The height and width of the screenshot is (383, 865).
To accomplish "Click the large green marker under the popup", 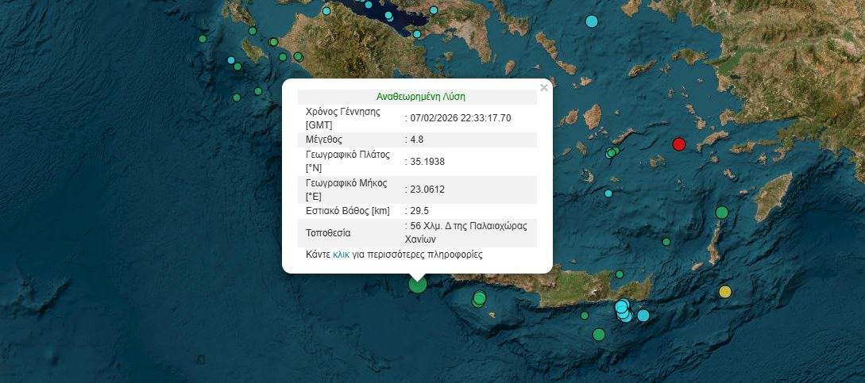I will (x=417, y=283).
